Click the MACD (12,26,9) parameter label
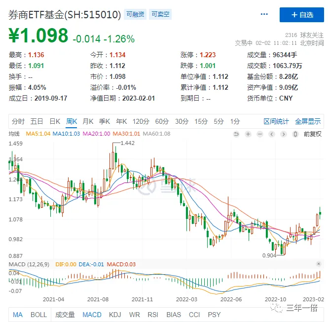328x322 pixels. tap(29, 264)
